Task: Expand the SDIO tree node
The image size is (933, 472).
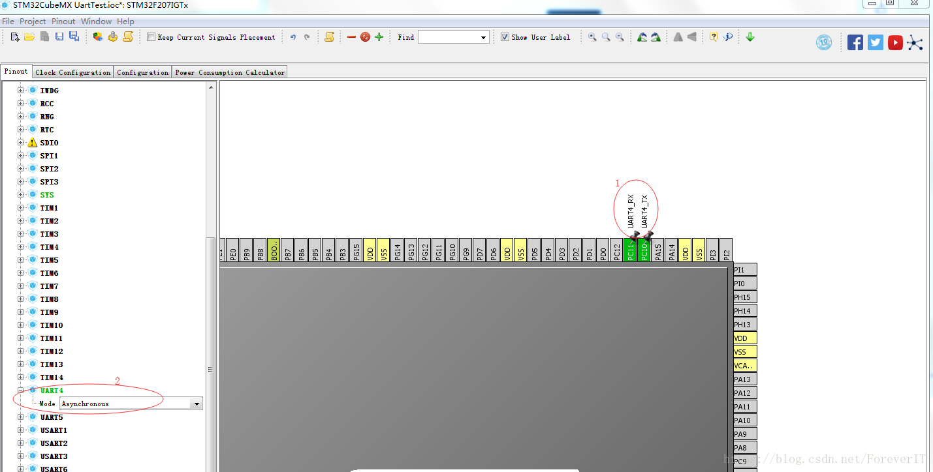Action: [x=21, y=143]
